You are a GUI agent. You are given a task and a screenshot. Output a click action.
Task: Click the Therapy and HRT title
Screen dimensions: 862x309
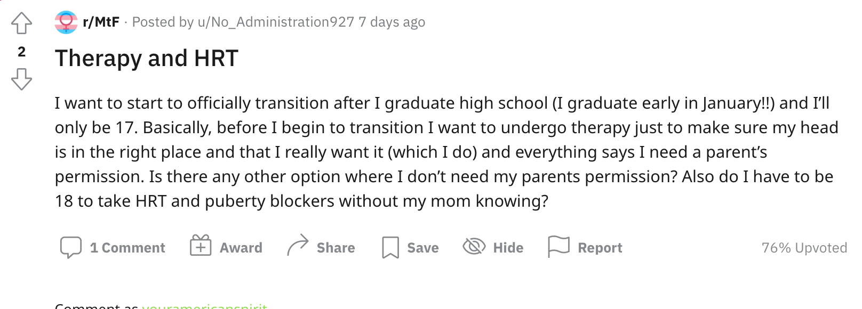[147, 58]
